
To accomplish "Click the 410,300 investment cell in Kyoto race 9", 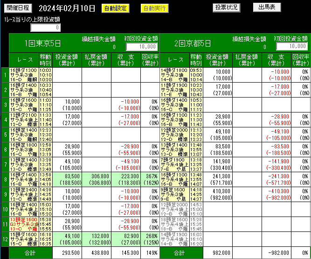I will (218, 194).
